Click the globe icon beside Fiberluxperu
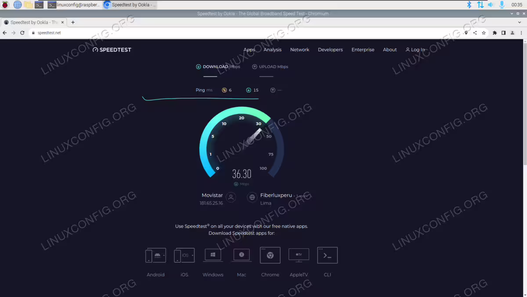 pos(252,197)
